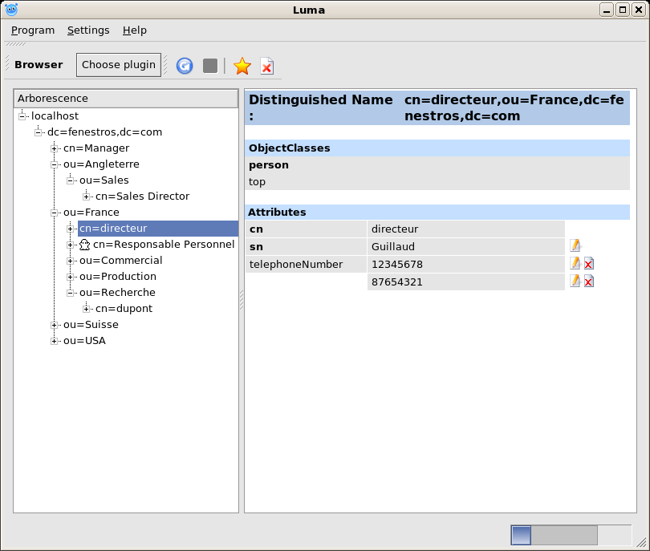Collapse the ou=Angleterre tree node
Viewport: 650px width, 551px height.
click(55, 164)
